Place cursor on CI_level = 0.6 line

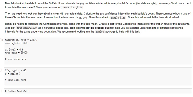14,49
